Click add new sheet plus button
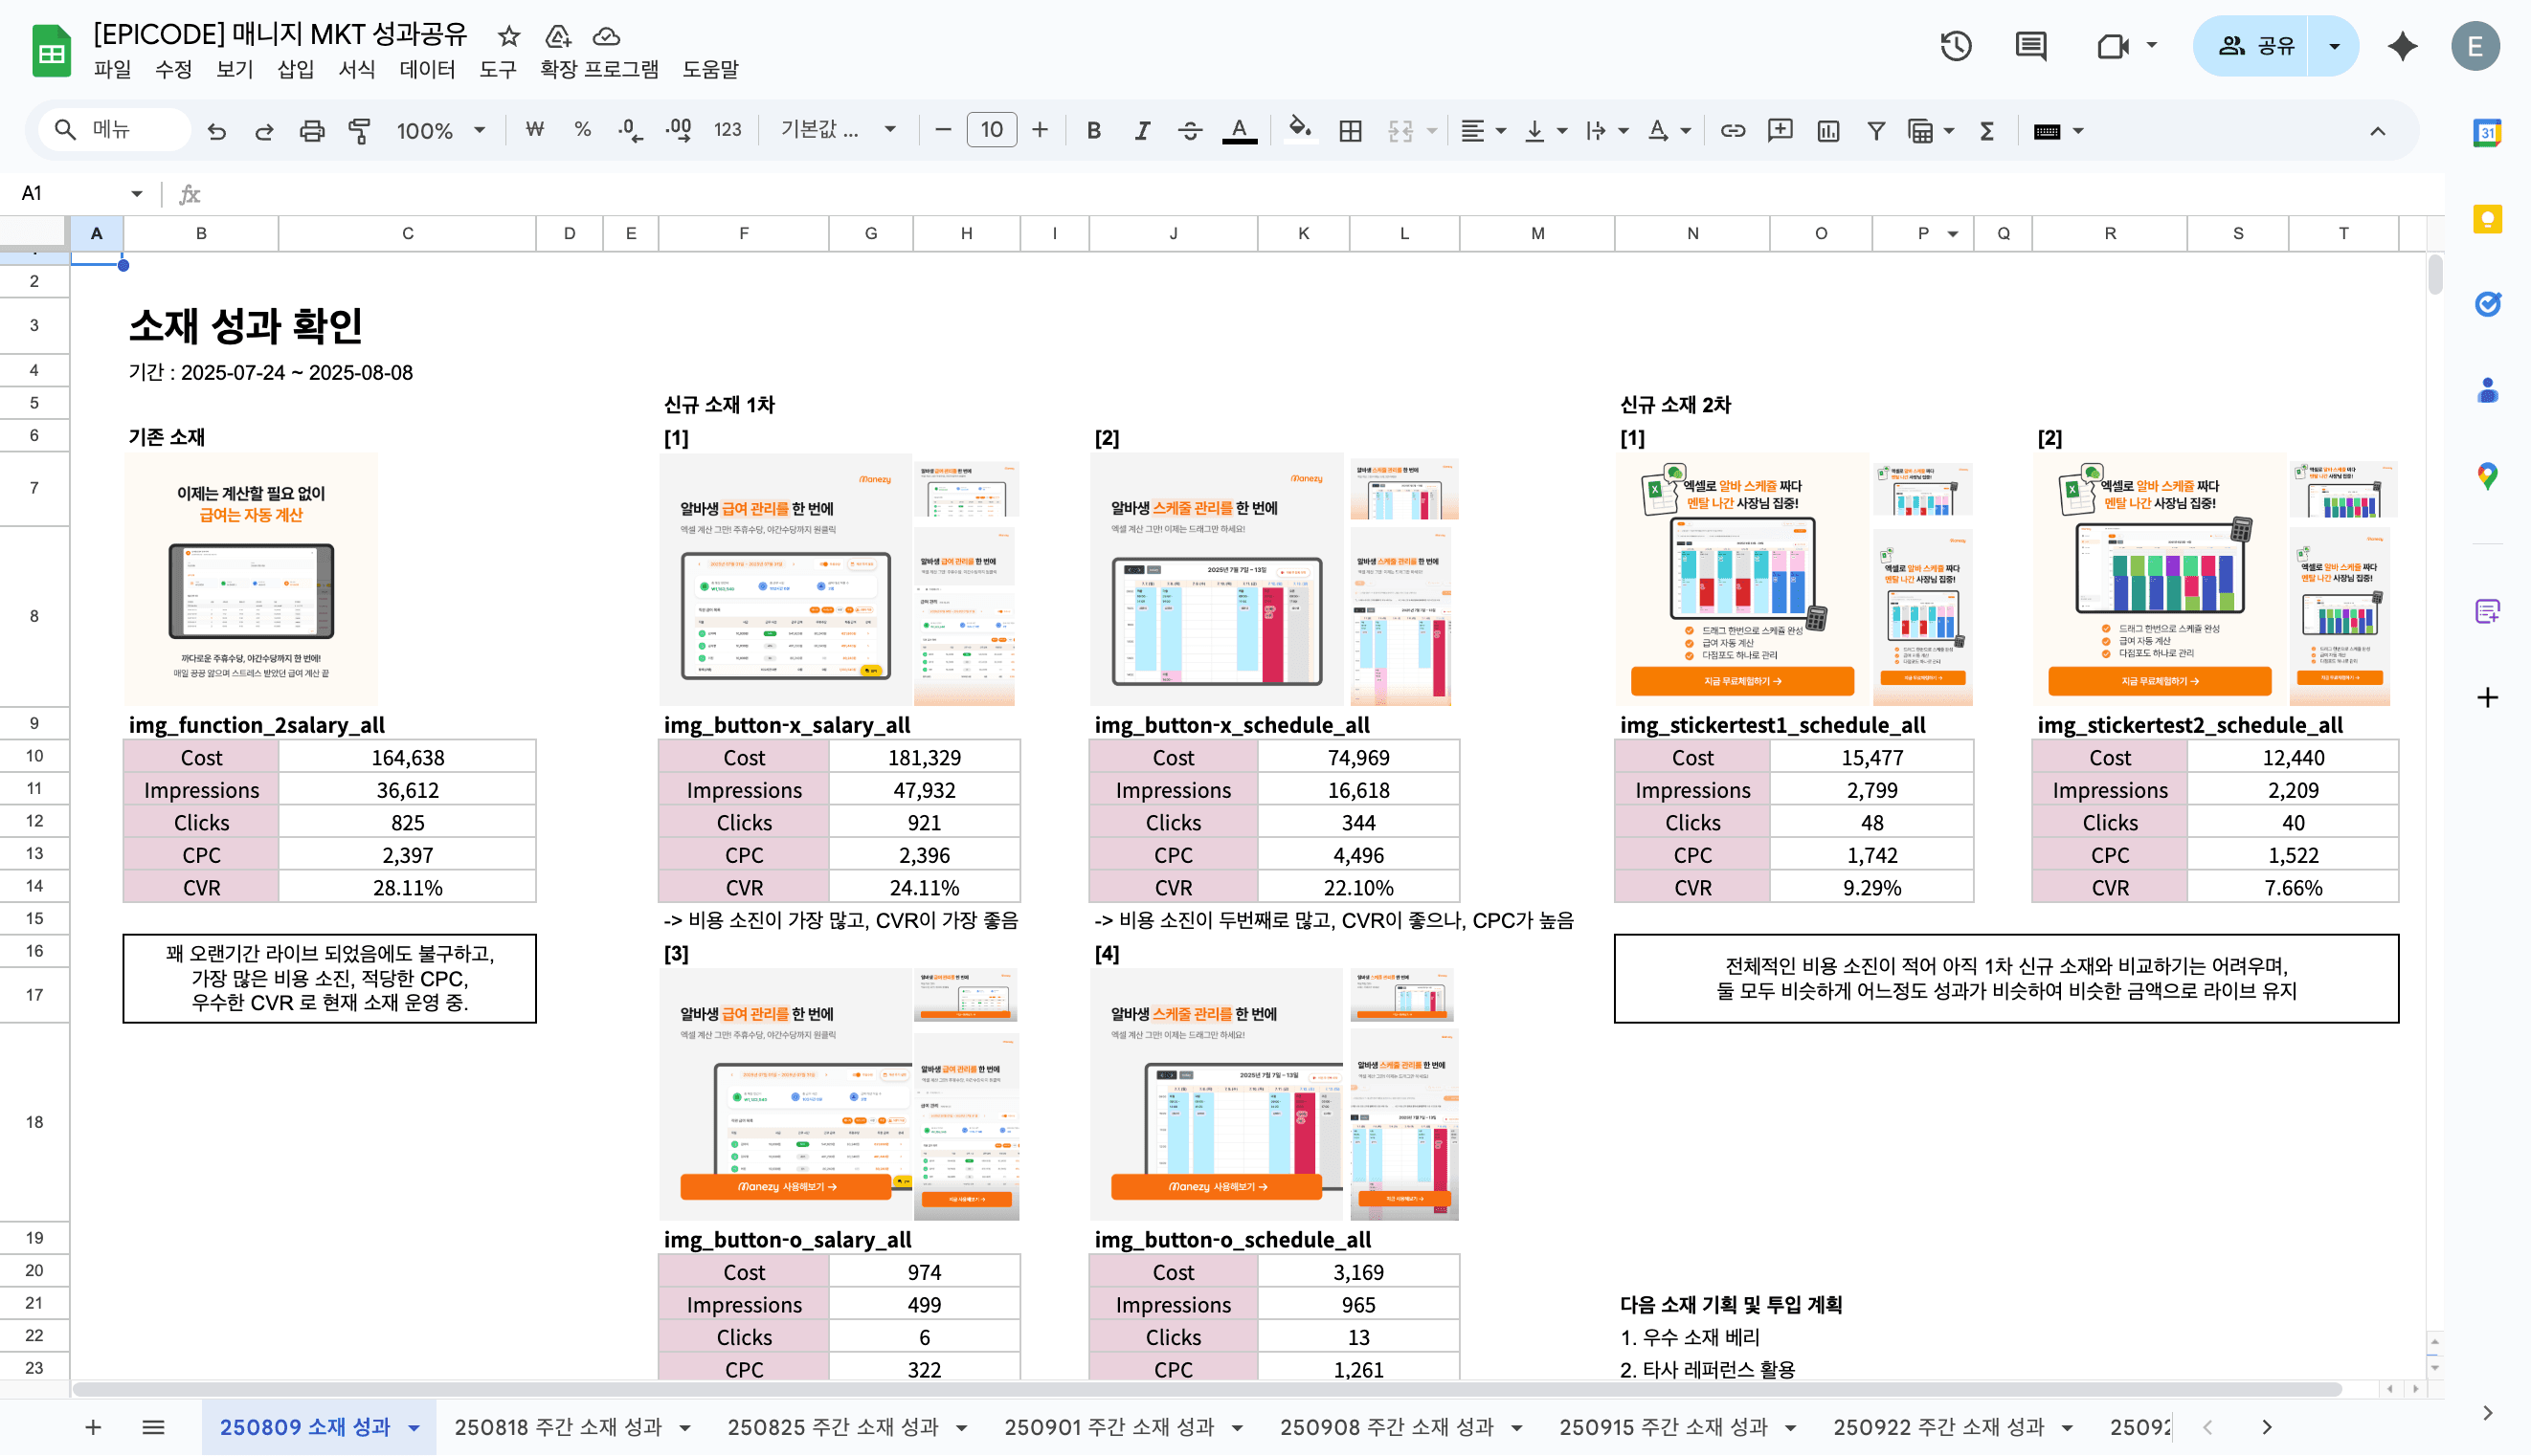 [x=93, y=1427]
